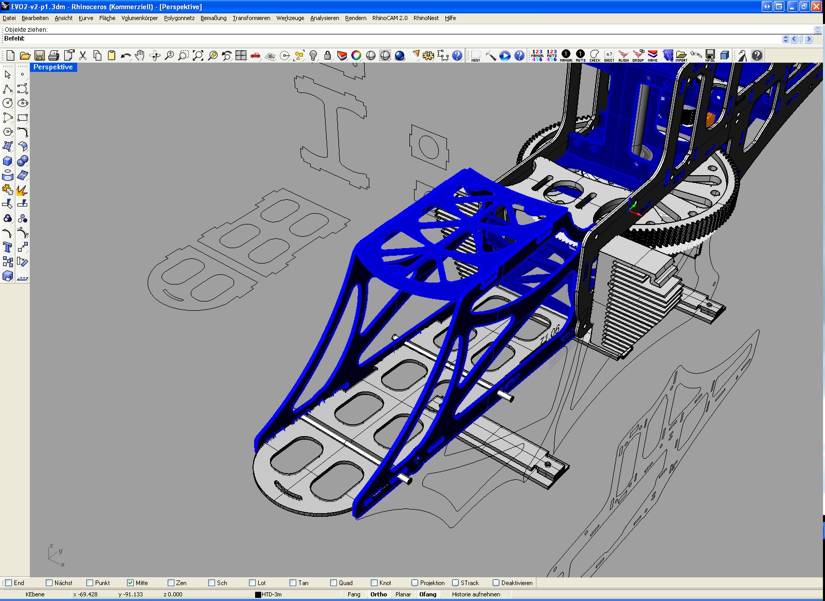Image resolution: width=825 pixels, height=601 pixels.
Task: Click Historie aufnehmen in the status bar
Action: coord(476,594)
